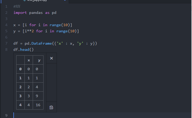Click 'DataFrame' on line 7
This screenshot has height=118, width=192.
pyautogui.click(x=42, y=43)
